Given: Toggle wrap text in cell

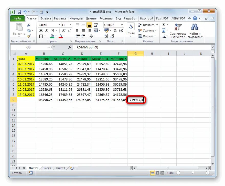Looking at the screenshot, I should [96, 25].
